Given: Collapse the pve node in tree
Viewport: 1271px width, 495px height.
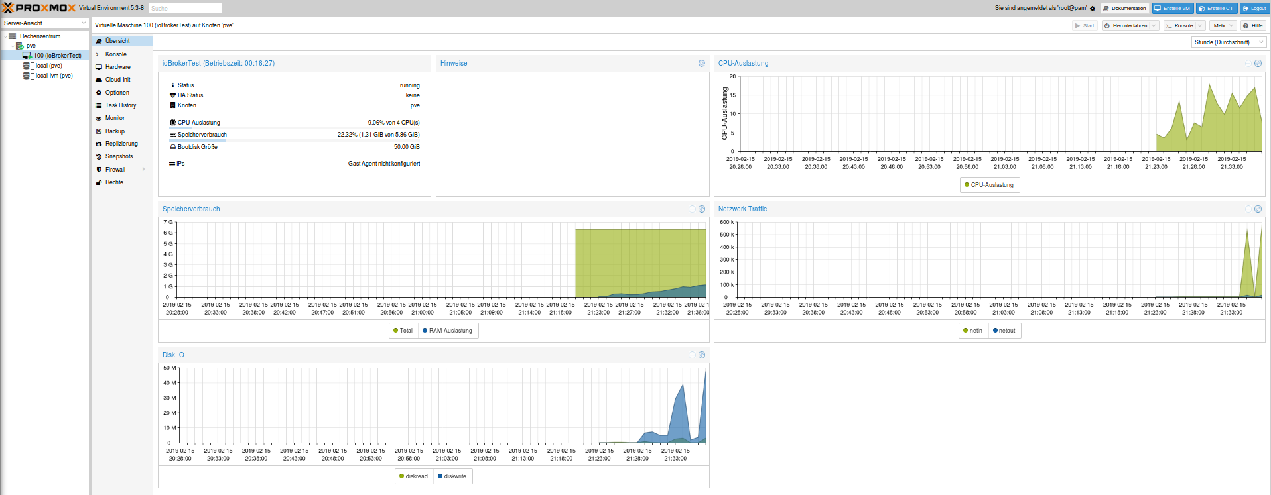Looking at the screenshot, I should tap(13, 46).
